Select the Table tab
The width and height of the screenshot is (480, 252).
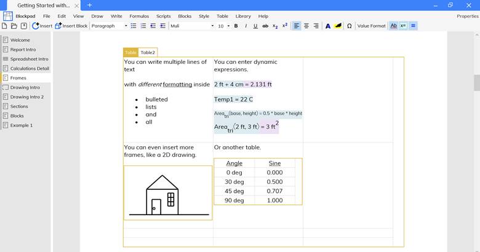coord(130,53)
